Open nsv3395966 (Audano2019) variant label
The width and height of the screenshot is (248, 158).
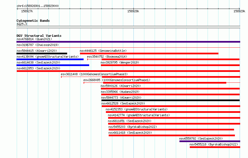120,92
